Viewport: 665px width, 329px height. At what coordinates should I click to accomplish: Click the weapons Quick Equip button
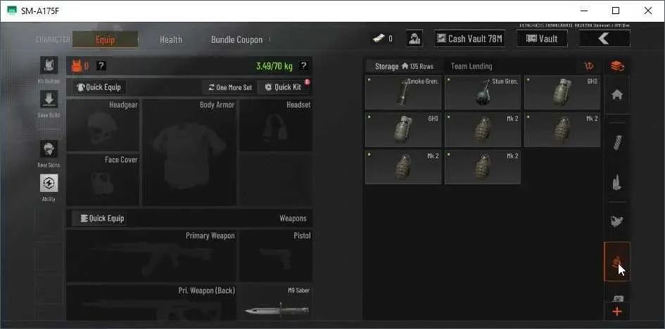99,218
